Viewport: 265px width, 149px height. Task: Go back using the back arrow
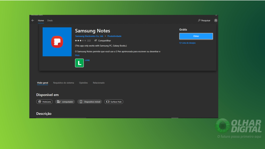tap(33, 20)
